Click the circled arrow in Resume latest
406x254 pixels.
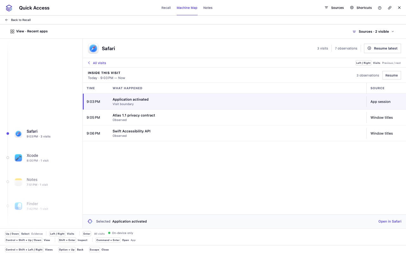tap(369, 48)
